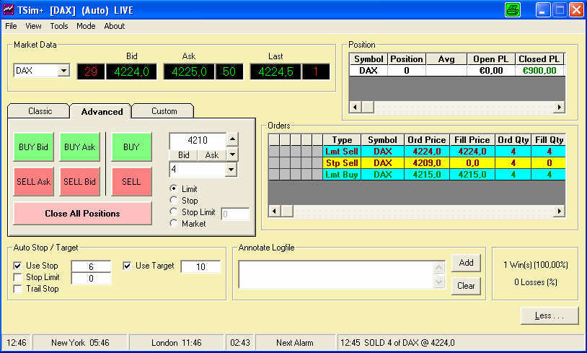Screen dimensions: 587x353
Task: Expand the order quantity dropdown
Action: [x=231, y=170]
